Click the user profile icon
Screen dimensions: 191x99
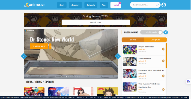pyautogui.click(x=164, y=5)
